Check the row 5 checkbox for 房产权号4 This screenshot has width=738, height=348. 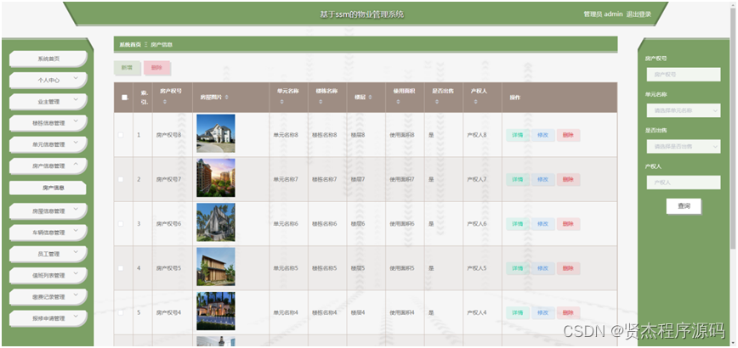coord(121,312)
